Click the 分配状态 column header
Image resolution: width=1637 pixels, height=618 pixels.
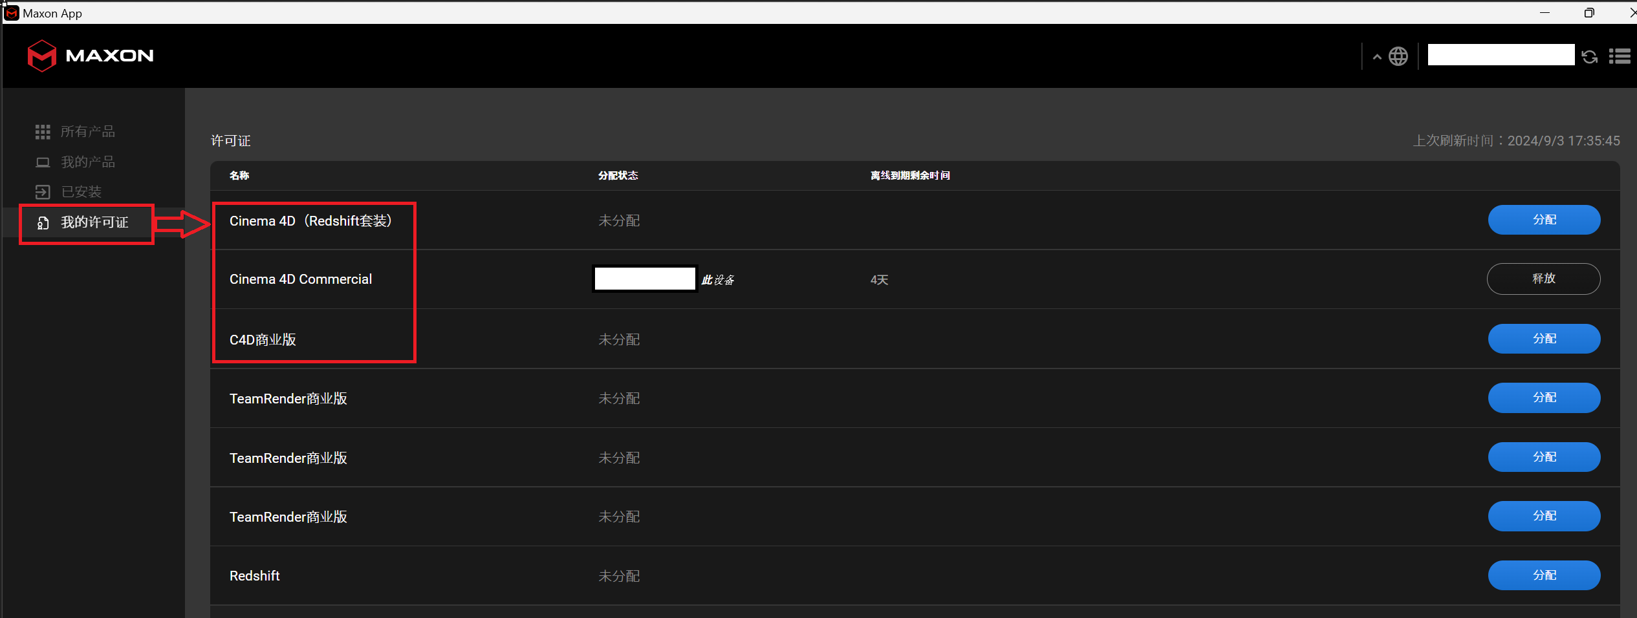[x=618, y=175]
